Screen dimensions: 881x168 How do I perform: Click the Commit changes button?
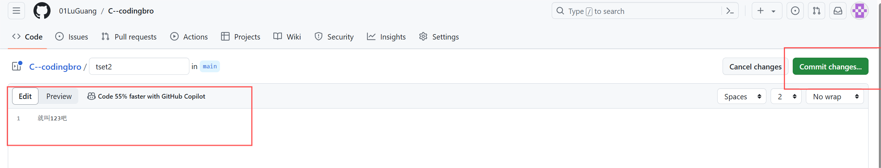pos(830,67)
